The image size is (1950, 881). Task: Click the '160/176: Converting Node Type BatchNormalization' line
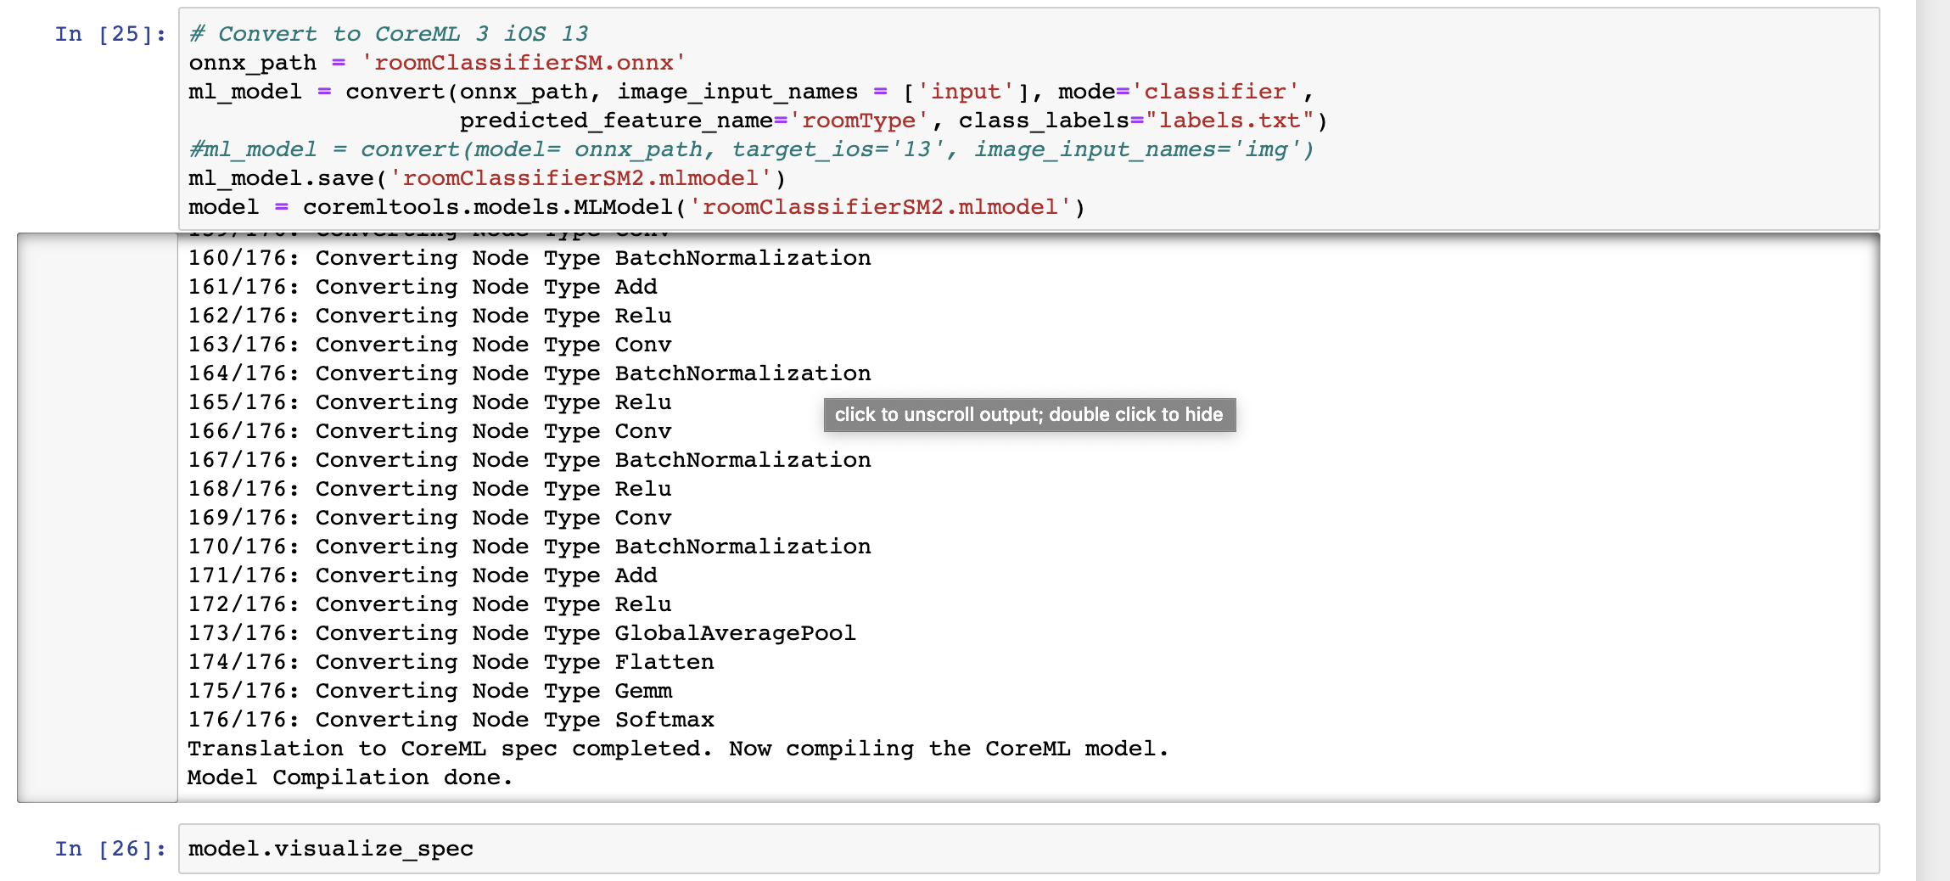coord(530,257)
